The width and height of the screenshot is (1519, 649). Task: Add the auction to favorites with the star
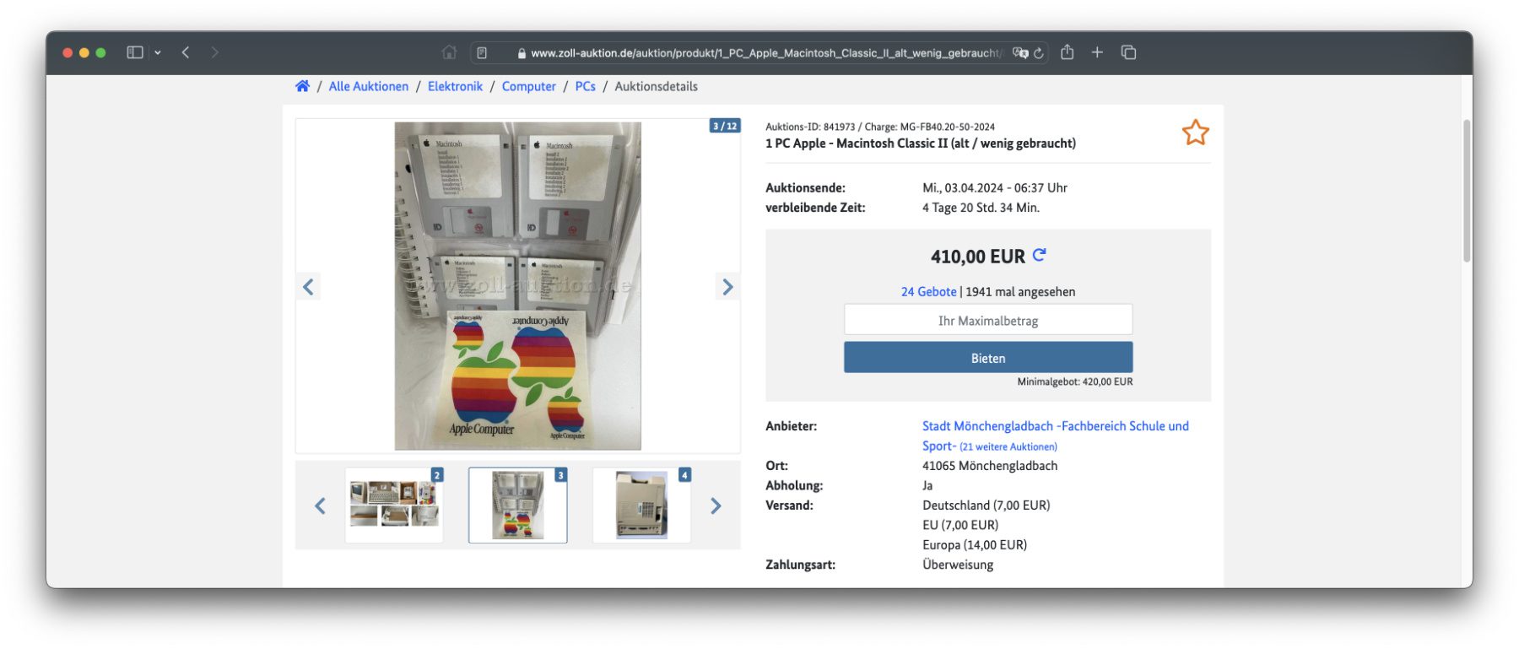coord(1195,133)
